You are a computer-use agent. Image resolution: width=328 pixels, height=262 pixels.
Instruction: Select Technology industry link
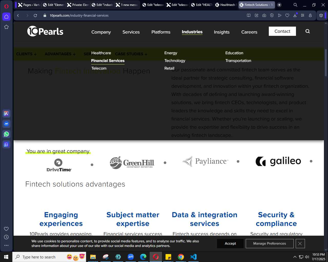pyautogui.click(x=175, y=61)
